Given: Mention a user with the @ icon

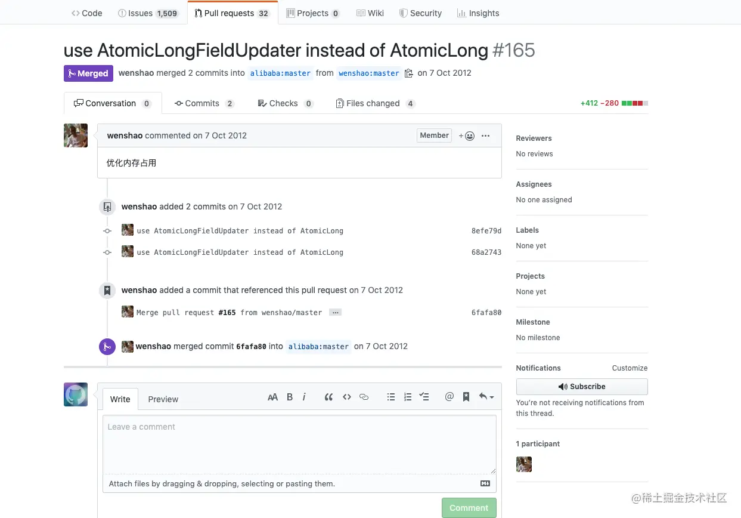Looking at the screenshot, I should click(449, 397).
